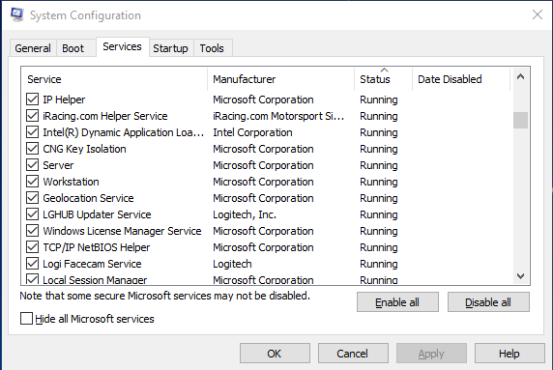Select 'Logi Facecam Service' row text
Image resolution: width=553 pixels, height=370 pixels.
(x=92, y=264)
